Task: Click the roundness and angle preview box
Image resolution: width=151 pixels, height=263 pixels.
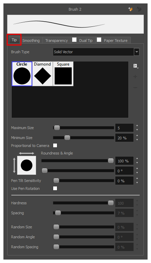Action: [26, 165]
